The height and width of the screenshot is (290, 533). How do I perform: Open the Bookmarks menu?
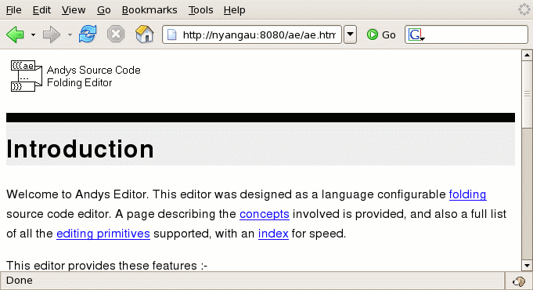click(149, 10)
